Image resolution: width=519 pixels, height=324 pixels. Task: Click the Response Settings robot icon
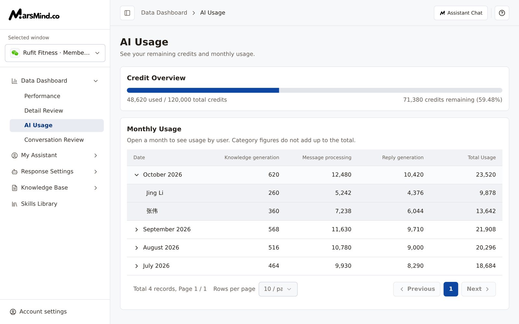[15, 172]
